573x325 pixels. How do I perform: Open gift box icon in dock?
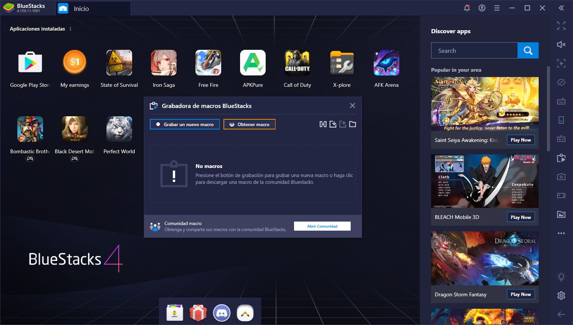tap(198, 313)
